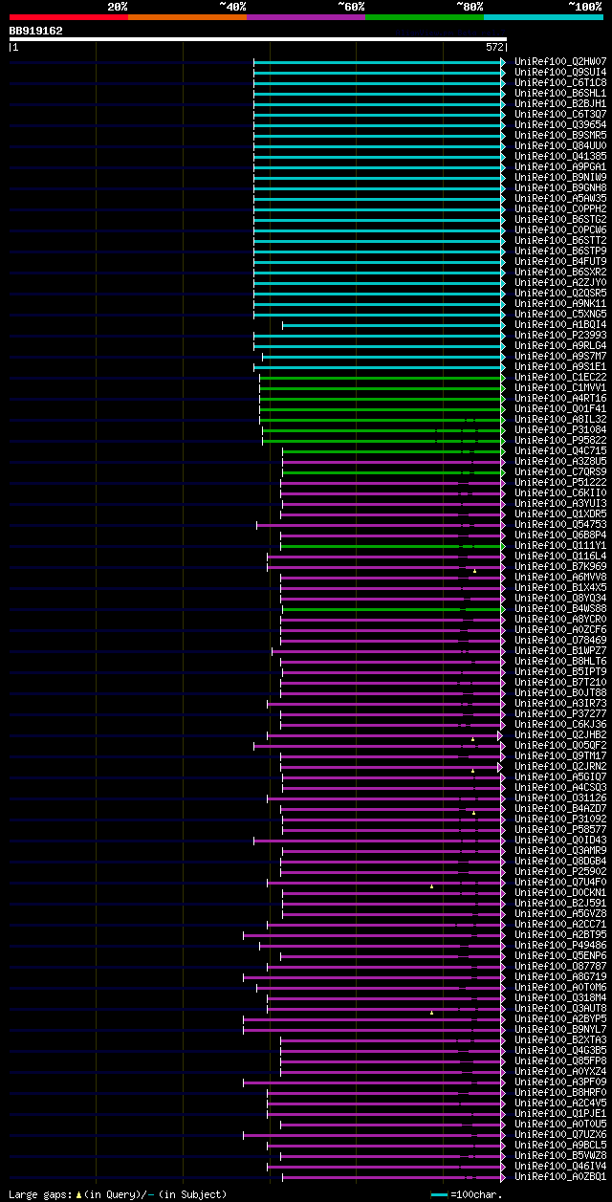Pick the UniRef100_A9RLG4 hit label
The image size is (612, 1202).
pyautogui.click(x=560, y=346)
